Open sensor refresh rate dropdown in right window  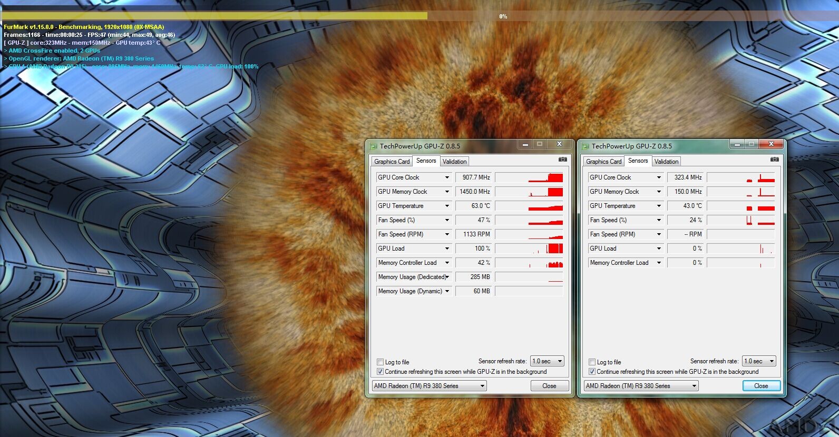pyautogui.click(x=759, y=361)
